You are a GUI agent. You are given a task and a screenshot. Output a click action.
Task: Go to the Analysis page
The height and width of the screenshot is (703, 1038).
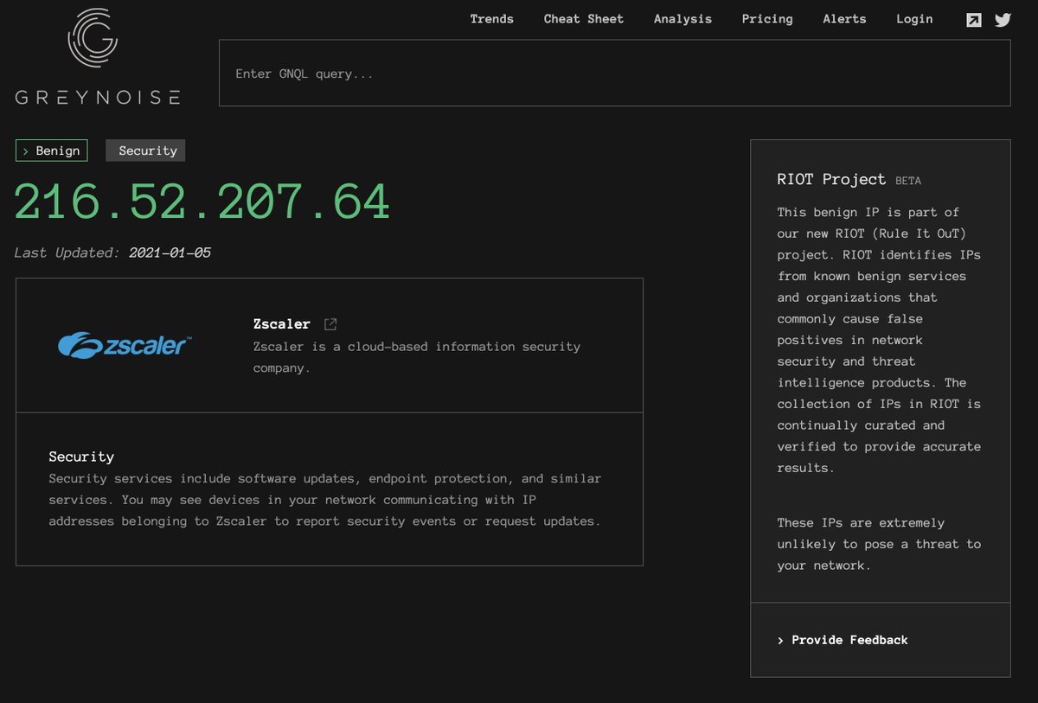pyautogui.click(x=683, y=19)
